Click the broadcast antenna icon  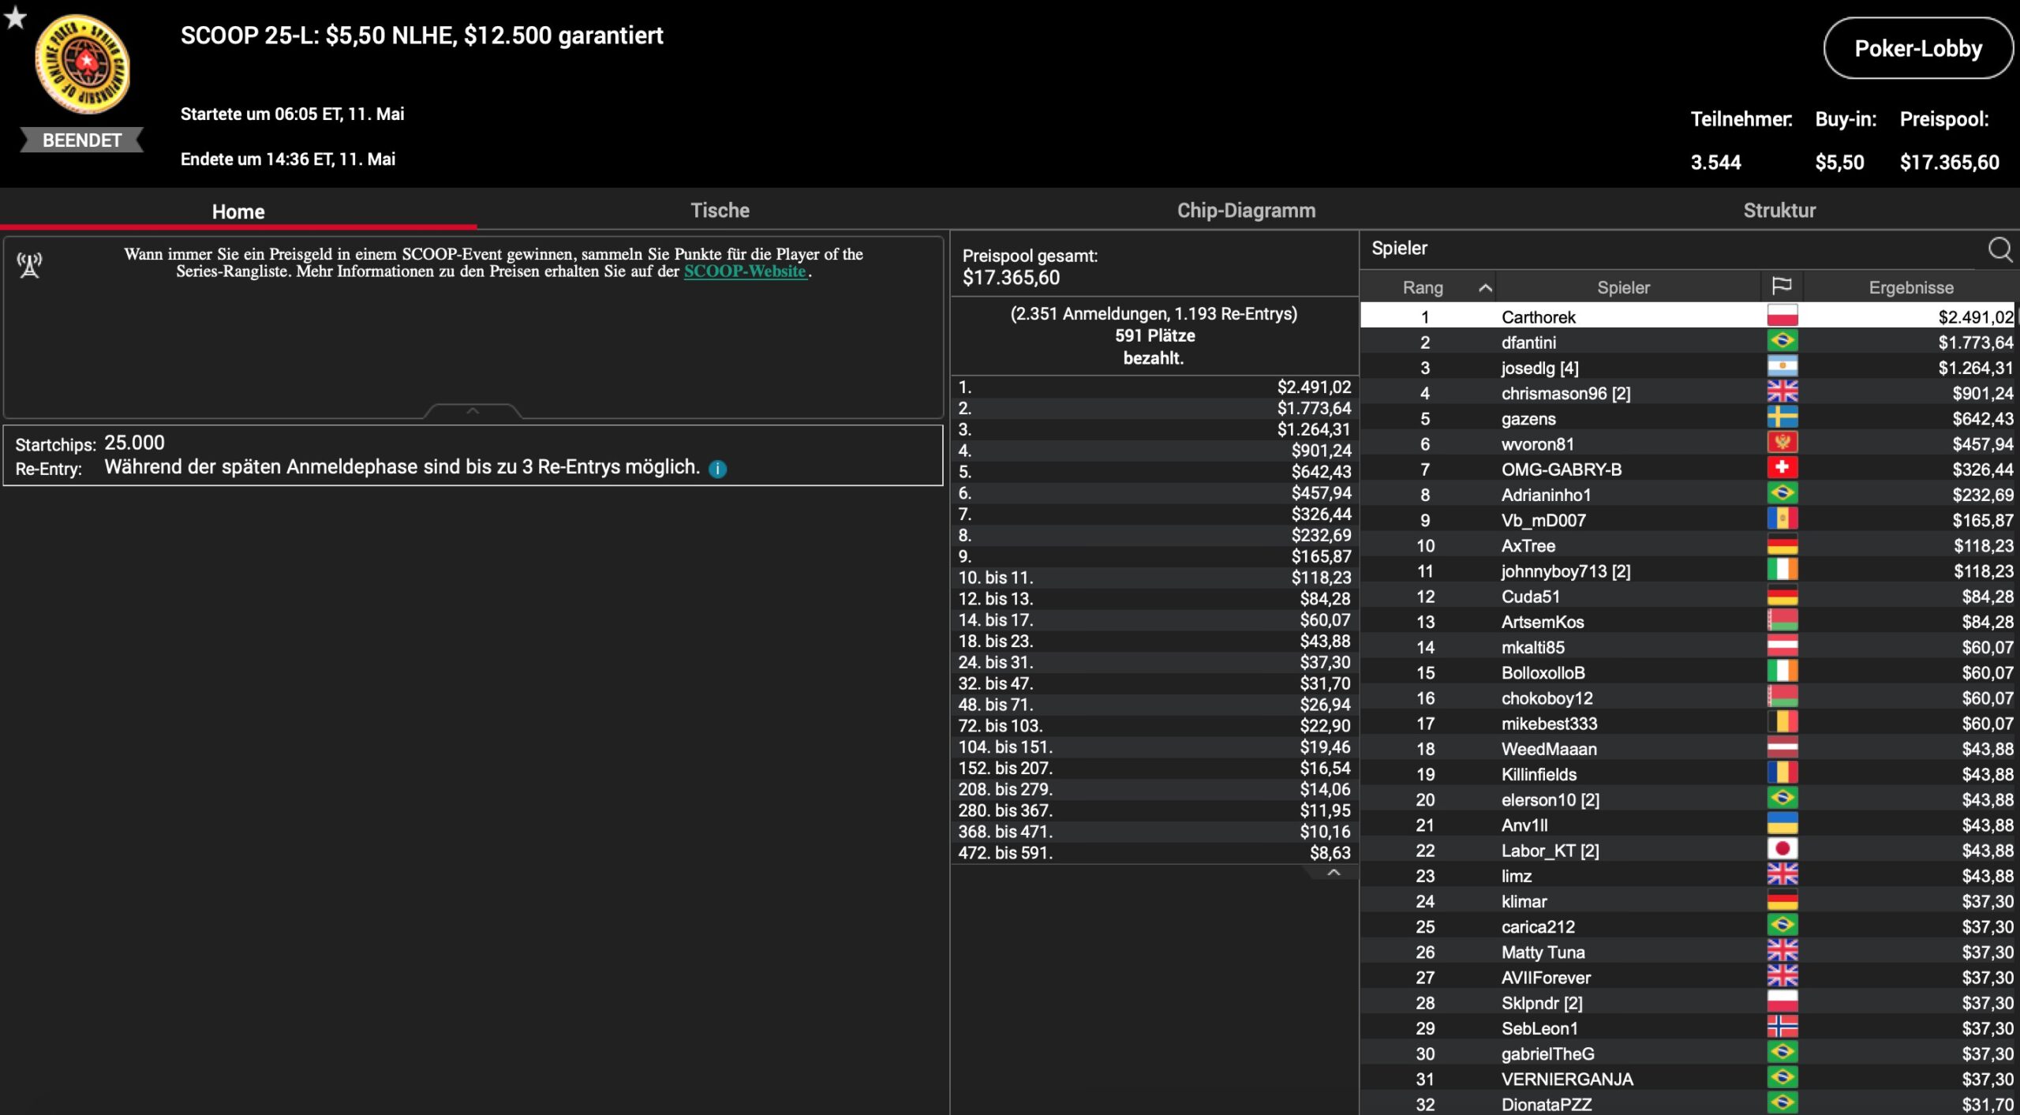(x=30, y=265)
